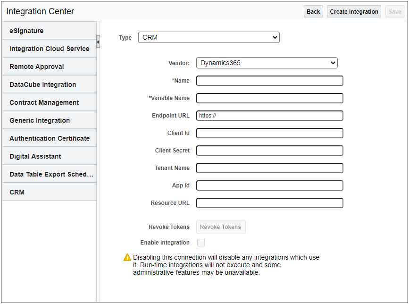This screenshot has width=409, height=304.
Task: Click the Endpoint URL field containing https://
Action: pos(269,115)
